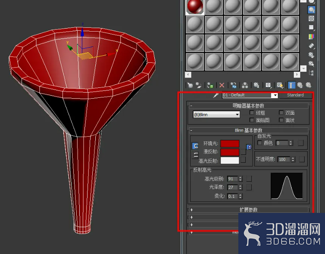Click the eyedropper pick material icon
The image size is (325, 254).
coord(216,95)
